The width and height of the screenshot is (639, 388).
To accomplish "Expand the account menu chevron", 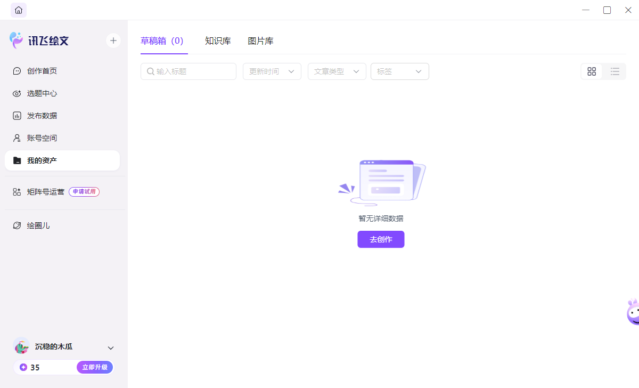I will 111,348.
